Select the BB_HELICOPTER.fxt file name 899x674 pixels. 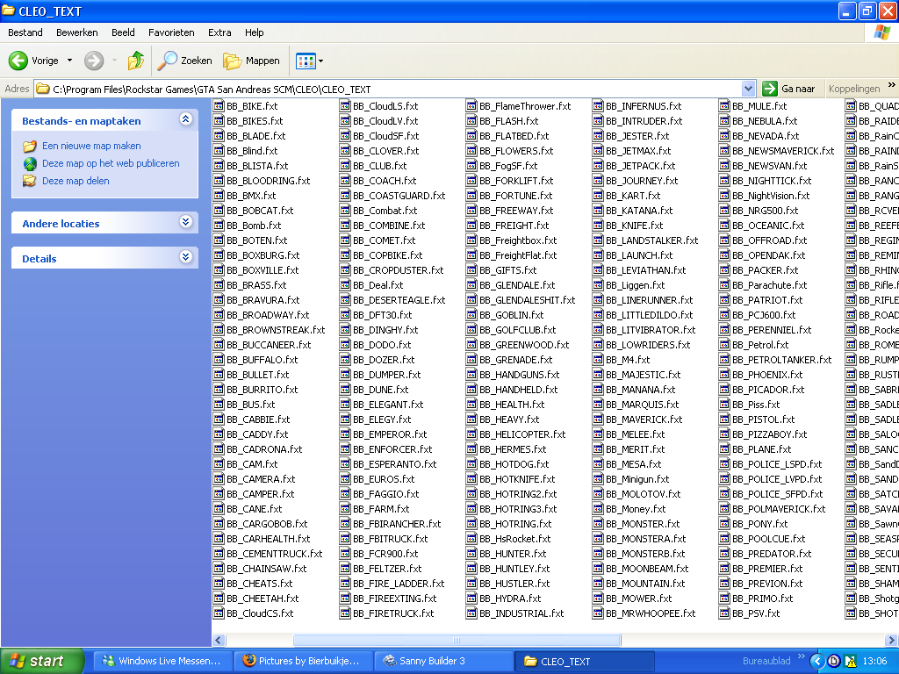coord(522,434)
